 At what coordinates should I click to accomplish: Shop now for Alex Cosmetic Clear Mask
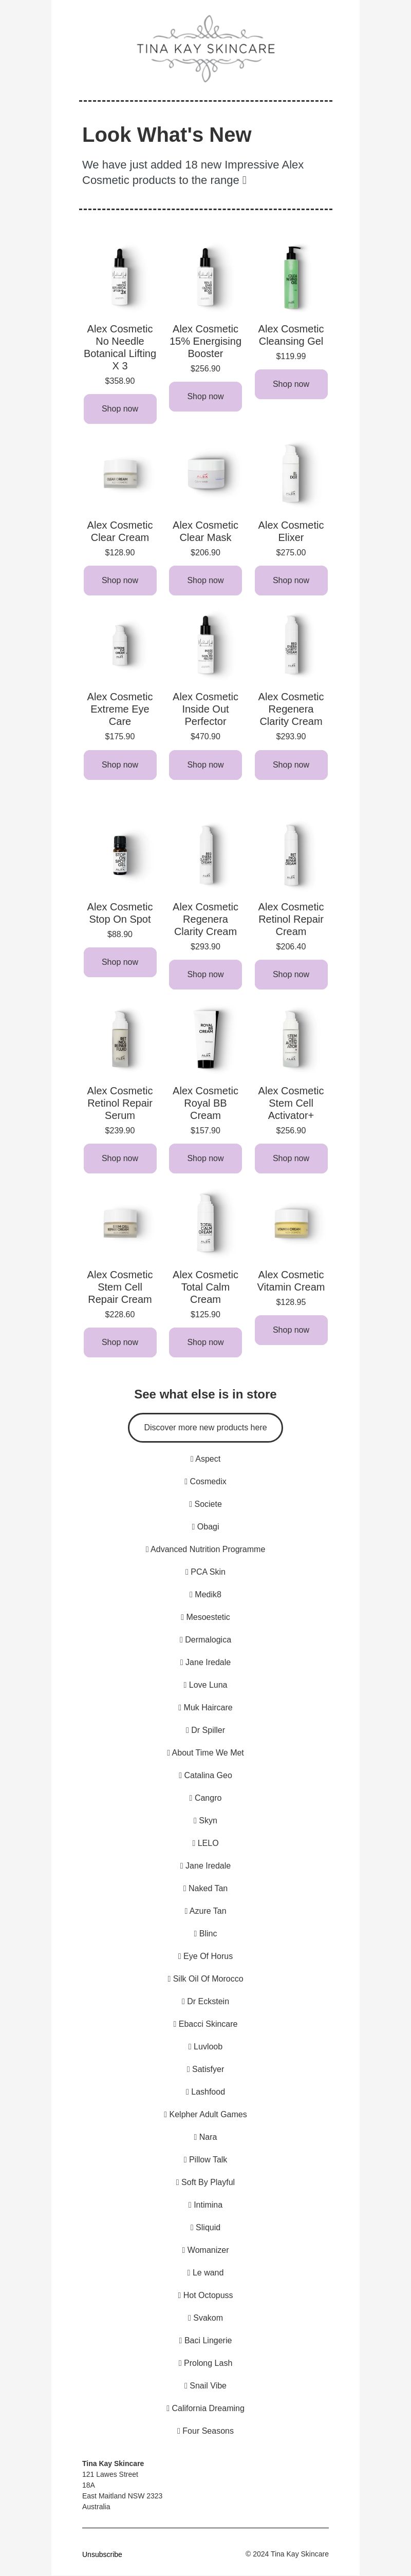pos(205,580)
